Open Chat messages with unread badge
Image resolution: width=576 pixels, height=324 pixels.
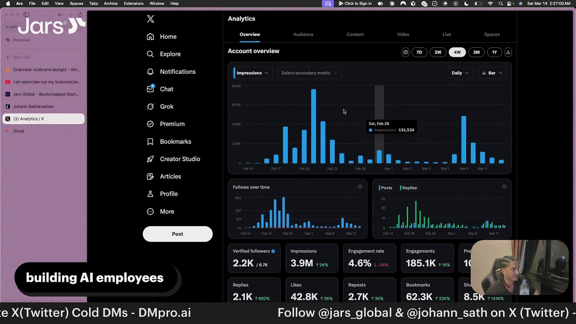click(160, 89)
